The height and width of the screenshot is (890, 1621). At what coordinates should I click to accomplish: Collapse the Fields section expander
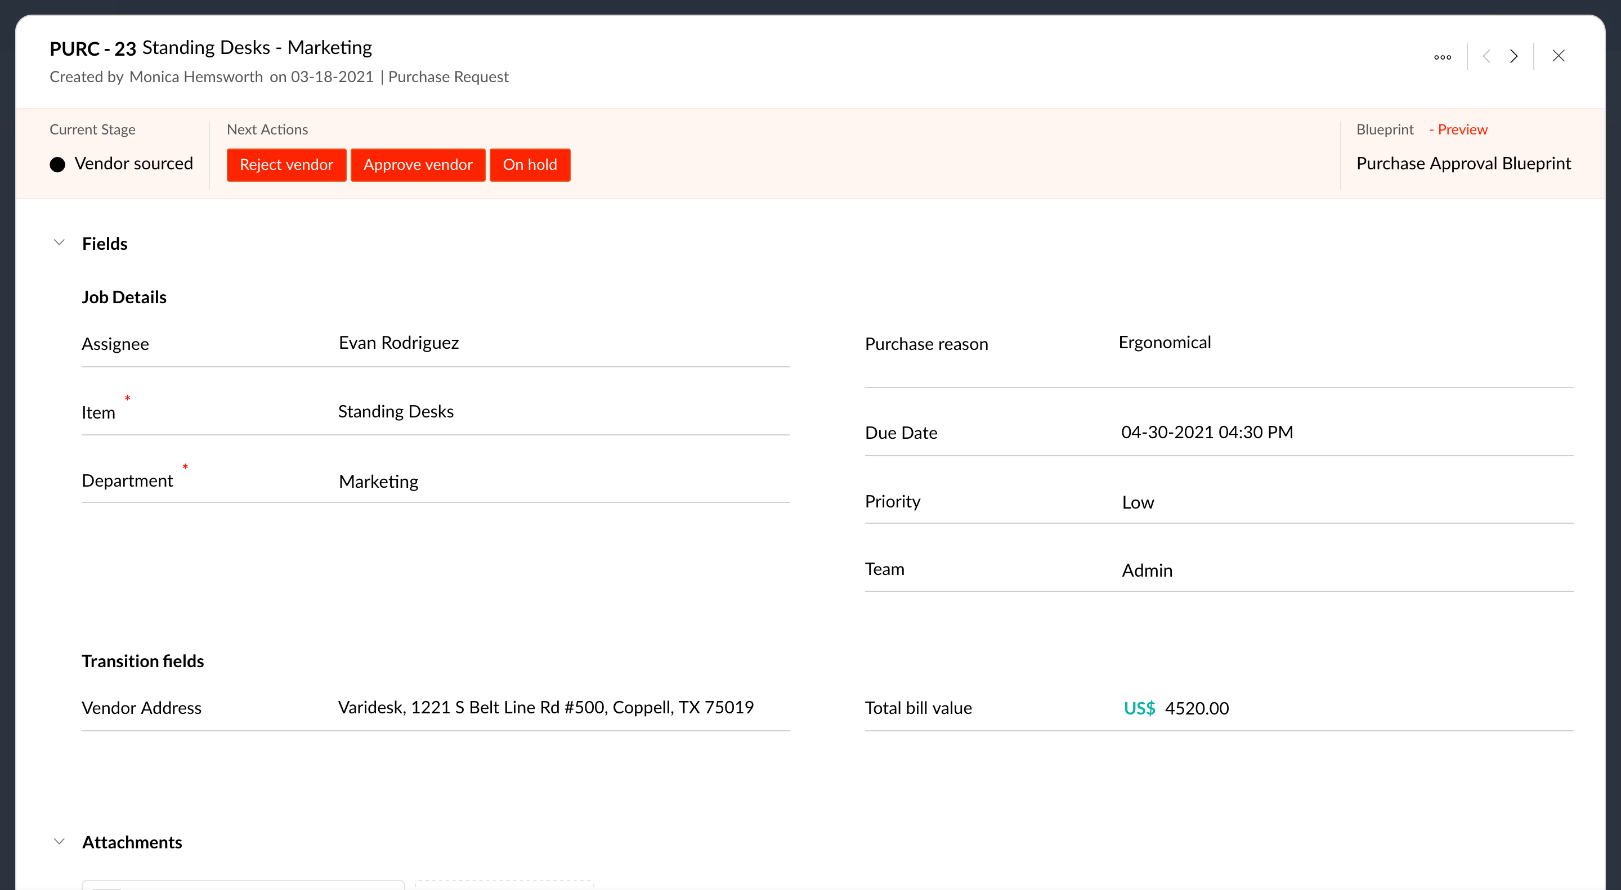58,241
